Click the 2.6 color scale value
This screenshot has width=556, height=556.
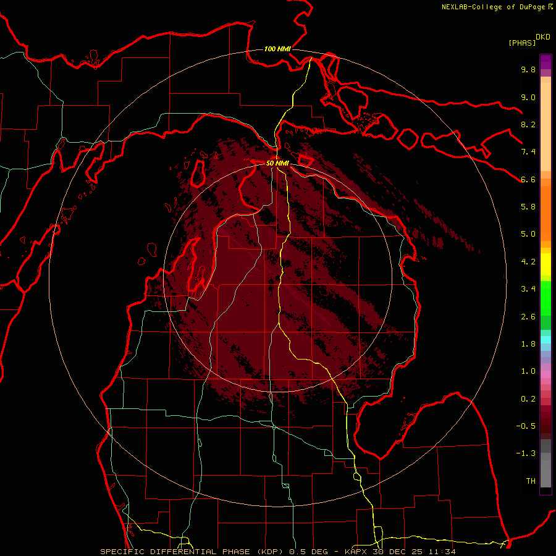(528, 317)
